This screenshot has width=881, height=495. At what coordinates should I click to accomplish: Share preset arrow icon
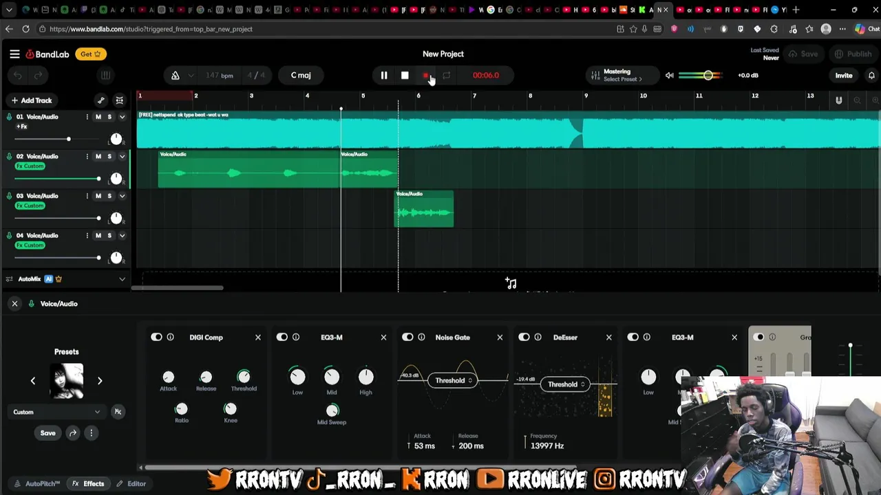pyautogui.click(x=73, y=433)
